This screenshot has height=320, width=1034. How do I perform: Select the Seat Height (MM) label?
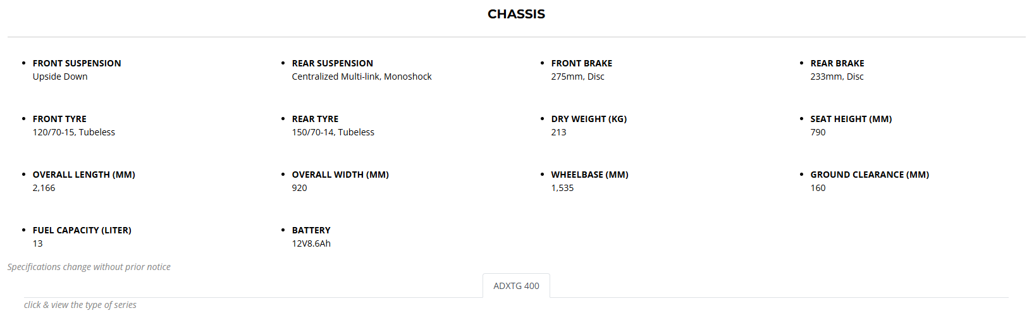[x=851, y=119]
